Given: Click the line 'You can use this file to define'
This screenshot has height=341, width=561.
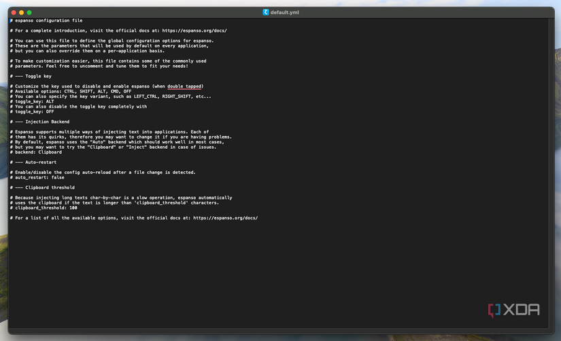Looking at the screenshot, I should point(112,41).
